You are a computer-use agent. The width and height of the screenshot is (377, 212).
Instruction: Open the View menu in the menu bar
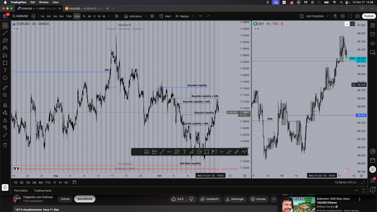(x=55, y=2)
